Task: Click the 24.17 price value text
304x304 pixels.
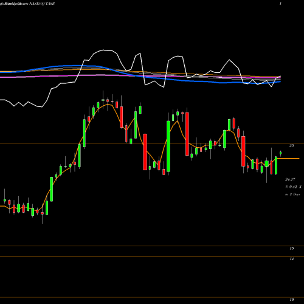Action: pos(290,179)
